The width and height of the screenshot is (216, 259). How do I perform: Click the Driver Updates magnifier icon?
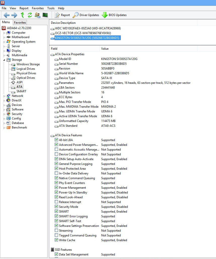76,15
